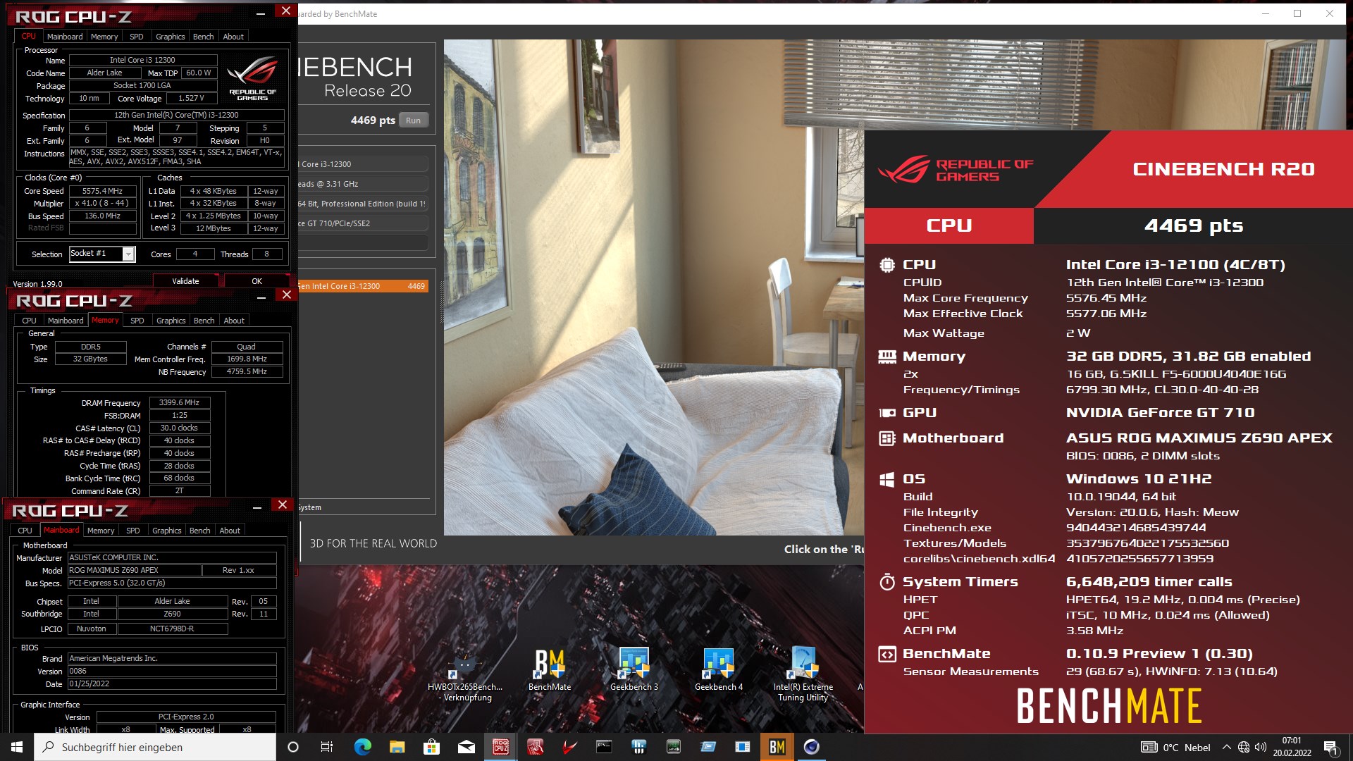
Task: Click the CINEBENCH R20 heading in BenchMate panel
Action: 1223,169
